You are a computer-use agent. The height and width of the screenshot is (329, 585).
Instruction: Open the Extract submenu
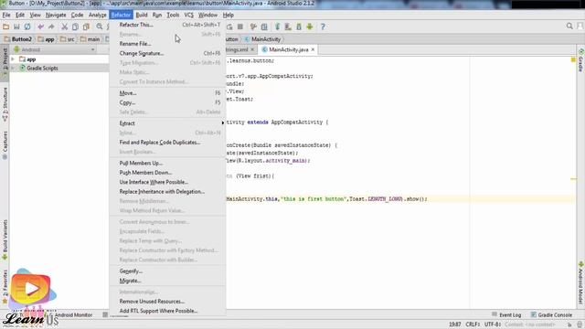(x=168, y=123)
